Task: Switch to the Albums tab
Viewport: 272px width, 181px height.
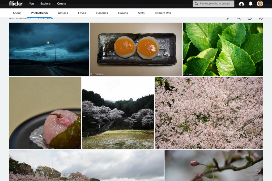Action: [x=63, y=13]
